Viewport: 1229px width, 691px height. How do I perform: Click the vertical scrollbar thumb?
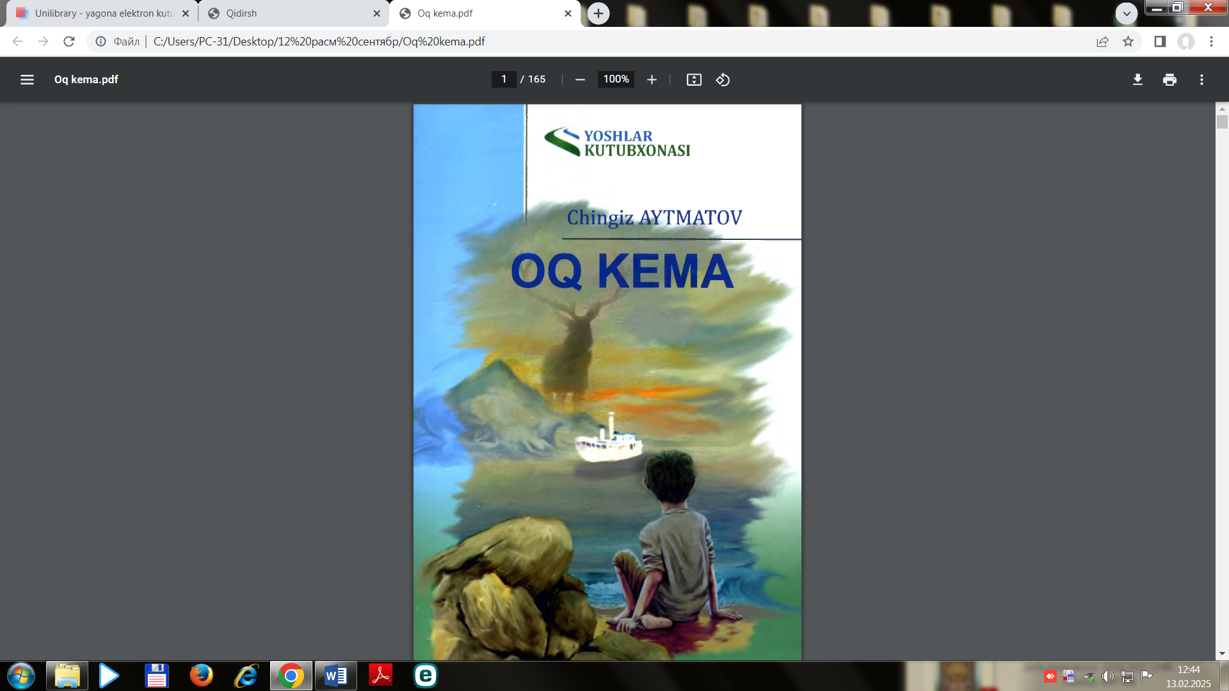1222,122
